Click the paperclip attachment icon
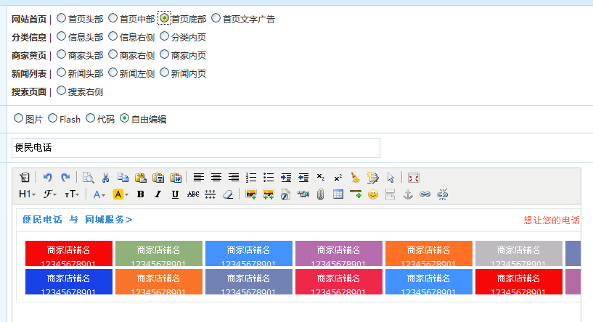The height and width of the screenshot is (322, 593). point(320,194)
